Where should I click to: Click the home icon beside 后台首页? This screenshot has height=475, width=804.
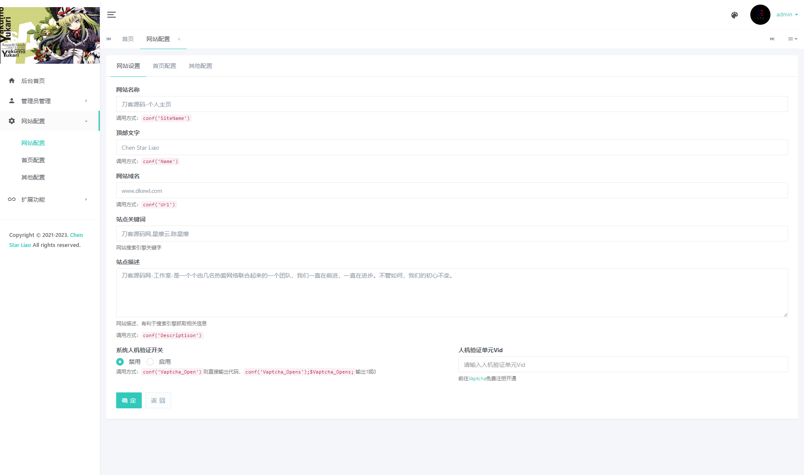[12, 80]
